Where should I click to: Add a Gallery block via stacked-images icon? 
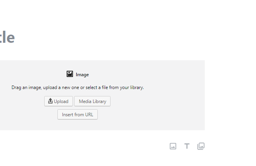coord(201,146)
